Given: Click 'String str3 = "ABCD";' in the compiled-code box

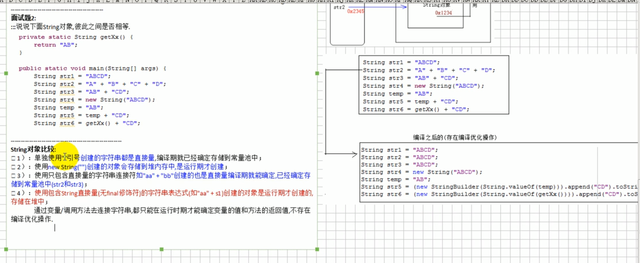Looking at the screenshot, I should (x=399, y=164).
